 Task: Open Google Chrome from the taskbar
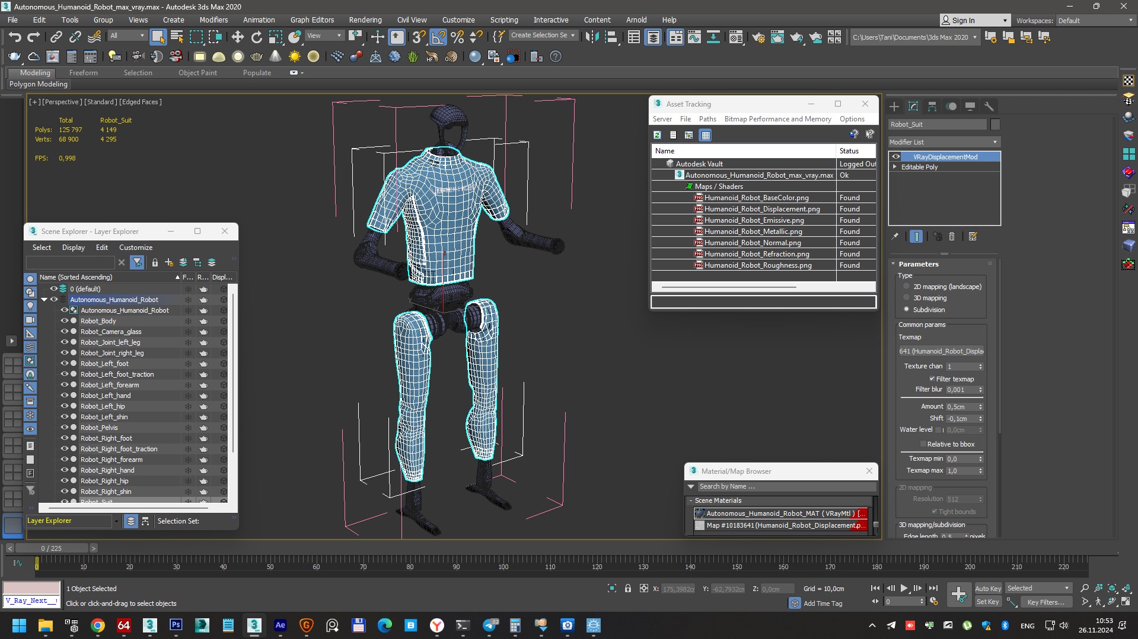click(x=98, y=625)
